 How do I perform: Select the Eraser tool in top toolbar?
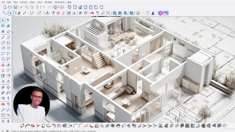[19, 13]
